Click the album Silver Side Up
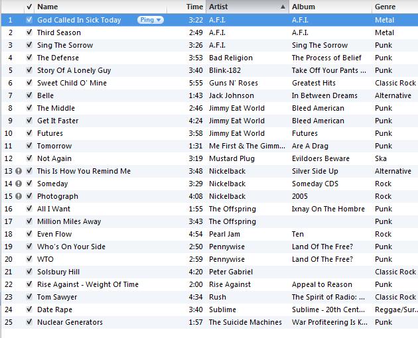This screenshot has width=418, height=338. 315,171
